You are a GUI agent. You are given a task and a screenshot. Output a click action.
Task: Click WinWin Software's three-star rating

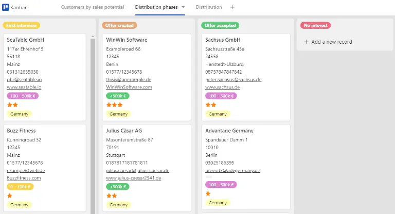(114, 105)
